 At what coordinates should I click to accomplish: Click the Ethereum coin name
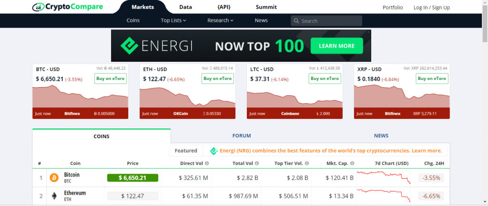pyautogui.click(x=75, y=193)
